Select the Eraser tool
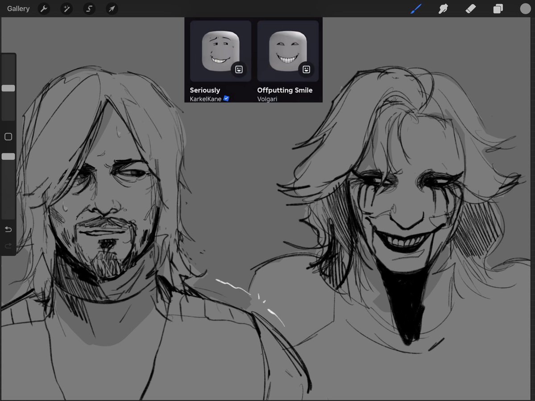 [470, 8]
